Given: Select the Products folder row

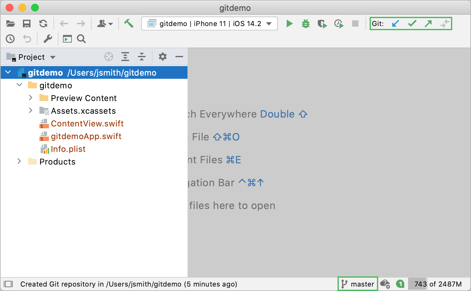Looking at the screenshot, I should [x=94, y=161].
